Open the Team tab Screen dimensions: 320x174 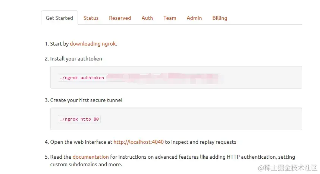point(170,18)
